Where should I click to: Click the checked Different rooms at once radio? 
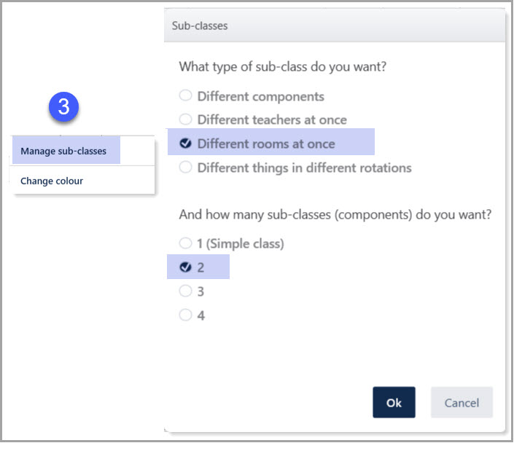pos(185,144)
